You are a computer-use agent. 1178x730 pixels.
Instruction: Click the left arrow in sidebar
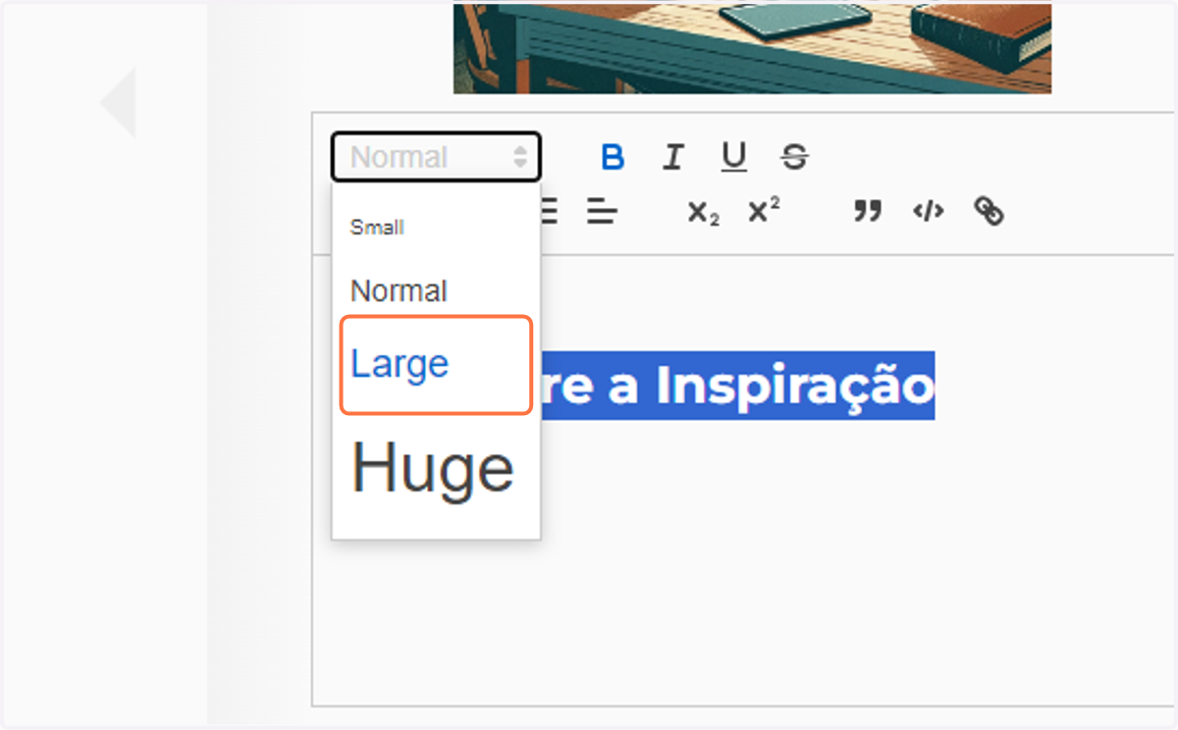(118, 102)
